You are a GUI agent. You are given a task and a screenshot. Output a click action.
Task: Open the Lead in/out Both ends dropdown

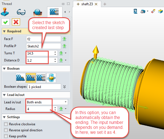(x=47, y=102)
